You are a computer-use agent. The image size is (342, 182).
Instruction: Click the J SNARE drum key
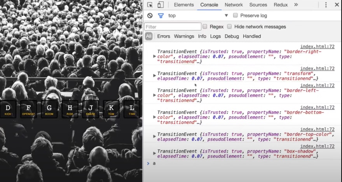[91, 109]
